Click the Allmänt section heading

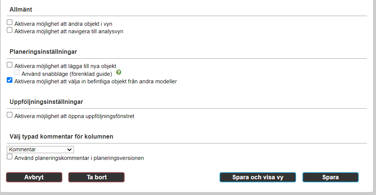pos(21,10)
